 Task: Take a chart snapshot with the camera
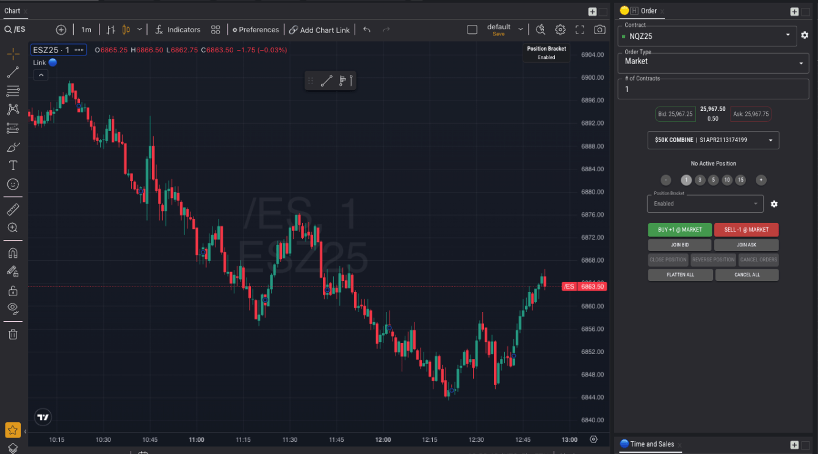(x=600, y=30)
